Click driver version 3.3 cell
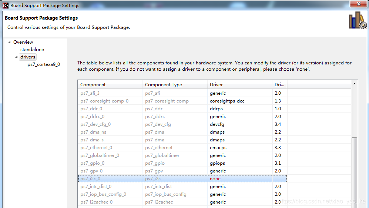The width and height of the screenshot is (369, 208). coord(279,148)
